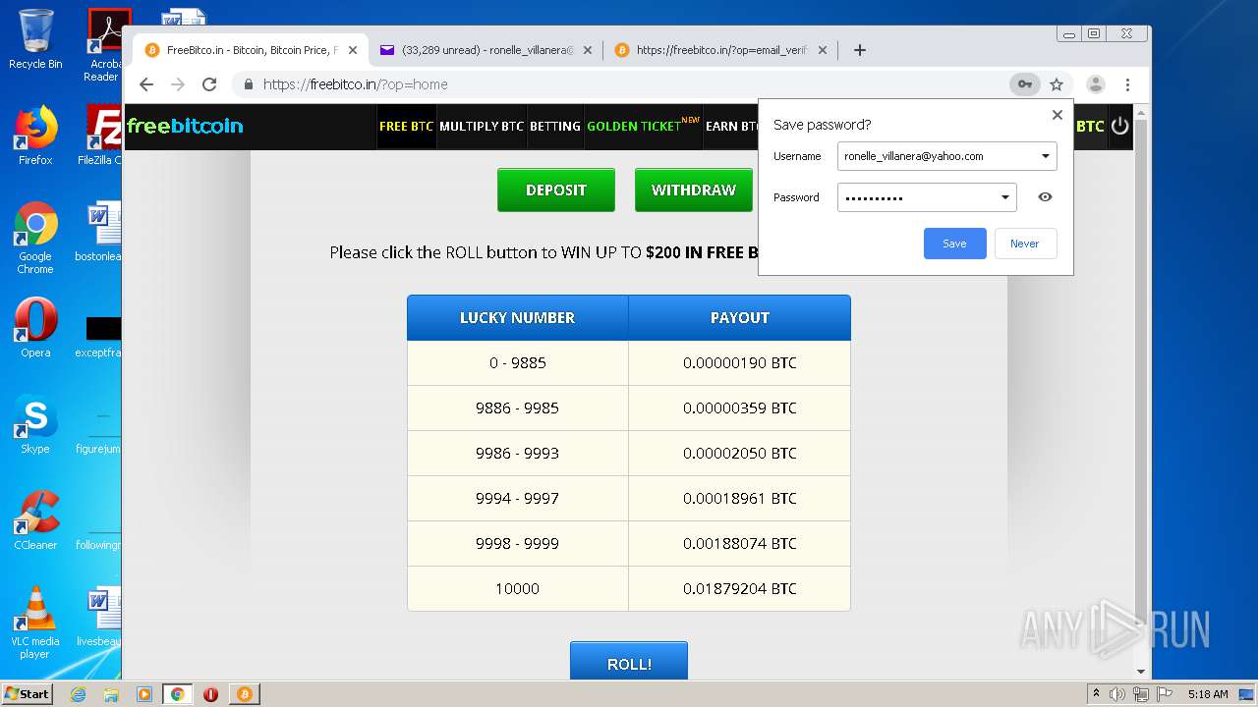This screenshot has height=707, width=1258.
Task: Click the green DEPOSIT button
Action: [556, 190]
